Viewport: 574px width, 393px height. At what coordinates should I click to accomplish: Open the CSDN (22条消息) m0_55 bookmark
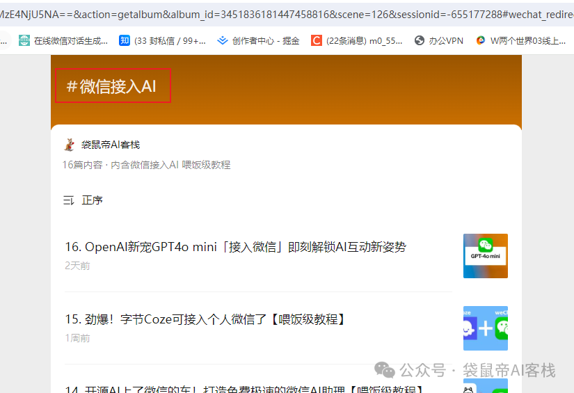[356, 40]
